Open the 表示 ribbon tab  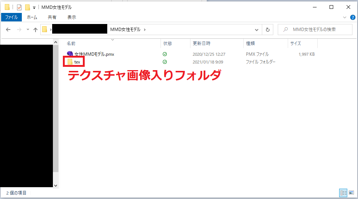click(x=71, y=17)
